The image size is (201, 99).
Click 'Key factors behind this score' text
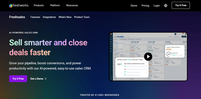point(134,64)
